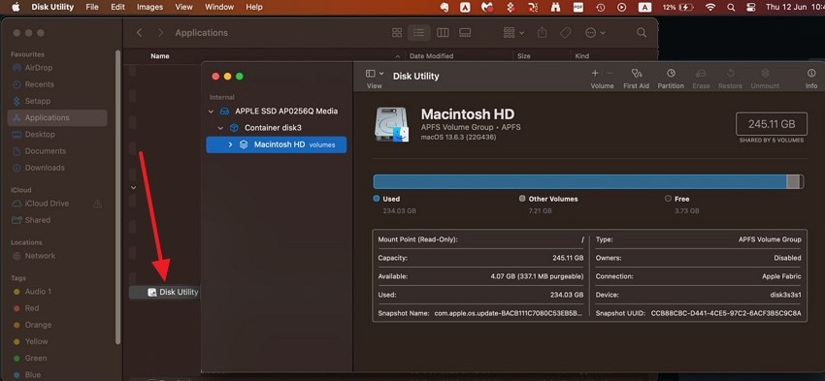Viewport: 825px width, 381px height.
Task: Open the Wi-Fi status menu
Action: coord(710,8)
